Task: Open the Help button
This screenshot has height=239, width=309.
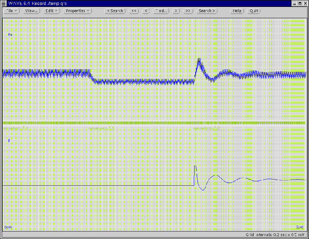Action: pyautogui.click(x=237, y=11)
